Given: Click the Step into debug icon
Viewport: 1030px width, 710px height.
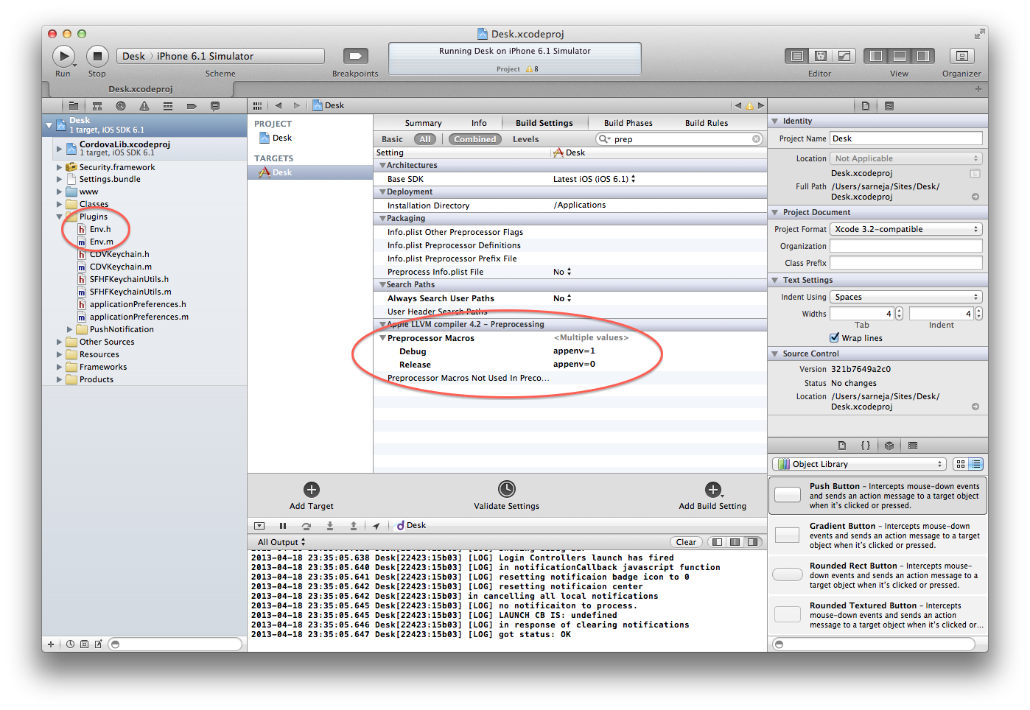Looking at the screenshot, I should pos(330,526).
